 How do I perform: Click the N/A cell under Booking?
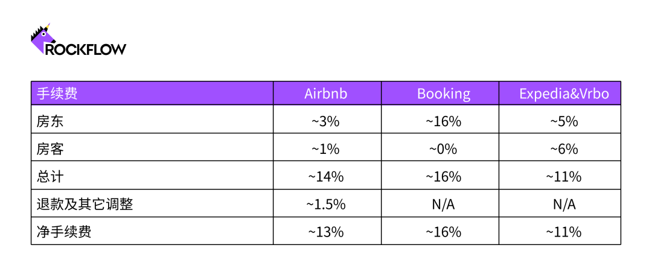click(444, 205)
